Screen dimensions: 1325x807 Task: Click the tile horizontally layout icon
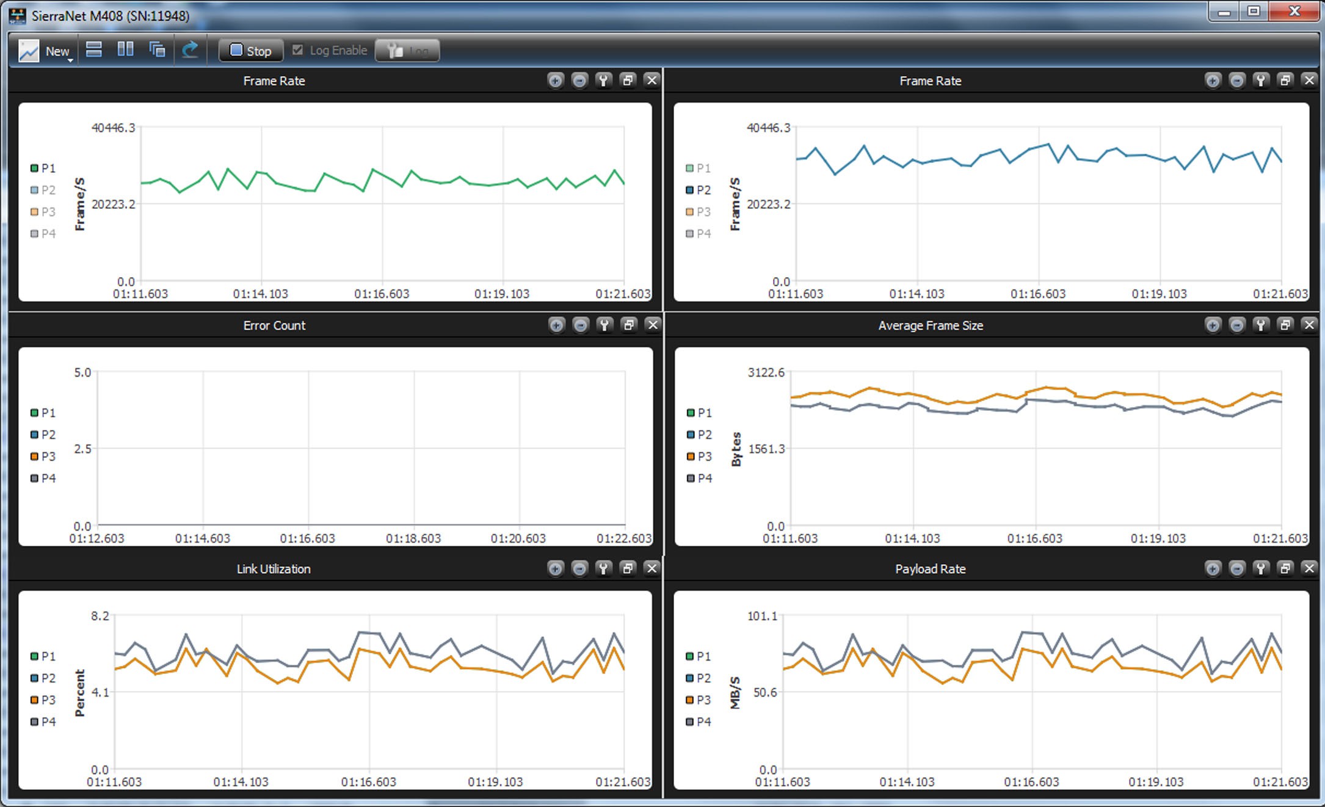(x=94, y=50)
